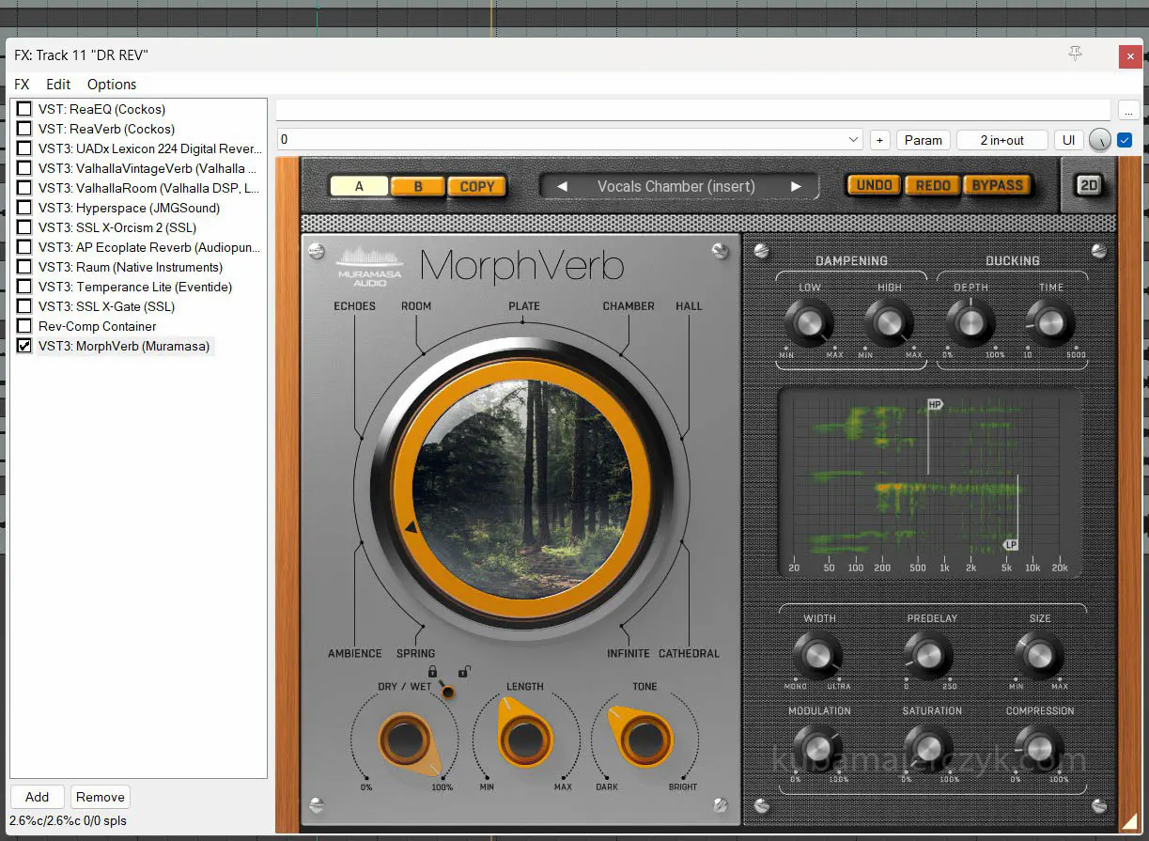The width and height of the screenshot is (1149, 841).
Task: Click the dry/wet lock icon
Action: (x=433, y=672)
